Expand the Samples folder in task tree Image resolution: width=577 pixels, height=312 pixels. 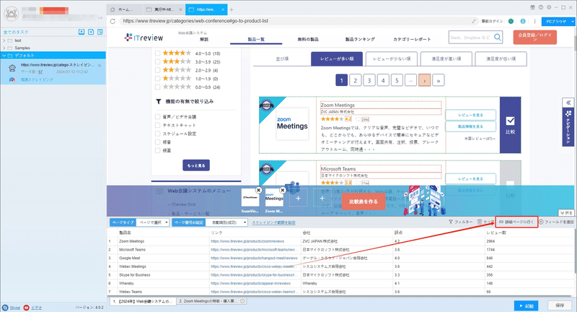[4, 48]
